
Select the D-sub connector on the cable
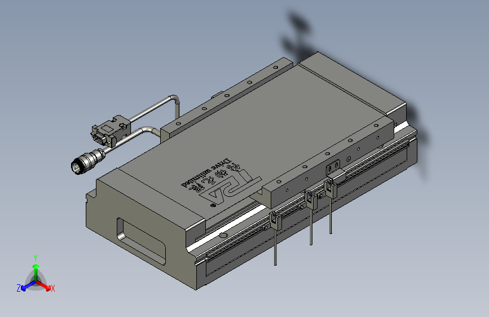tap(111, 131)
